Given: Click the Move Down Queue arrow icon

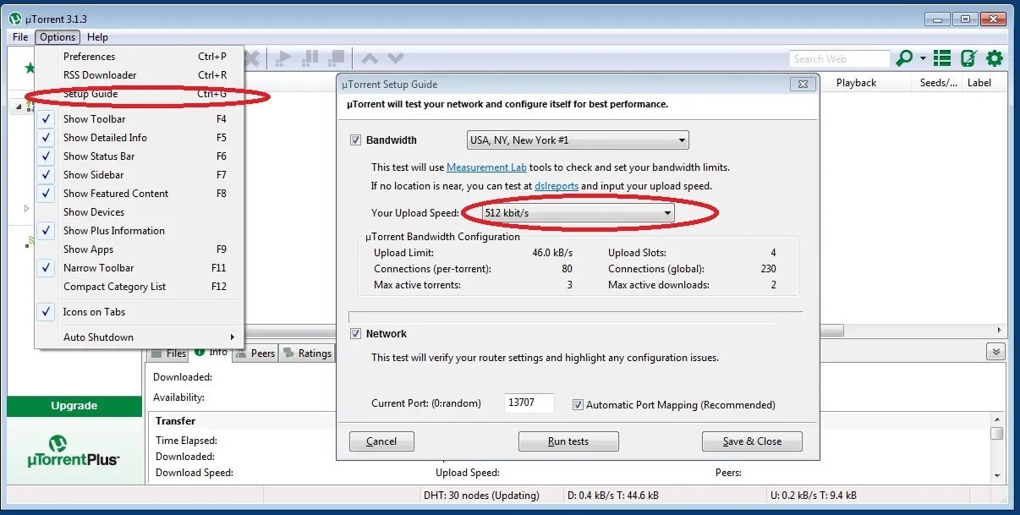Looking at the screenshot, I should pos(396,58).
